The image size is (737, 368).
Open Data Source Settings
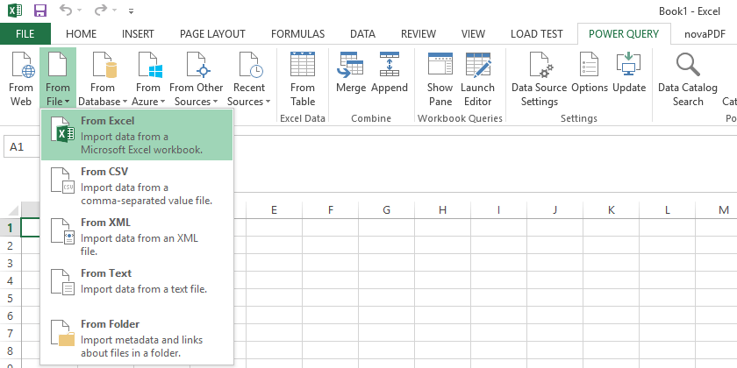click(539, 78)
